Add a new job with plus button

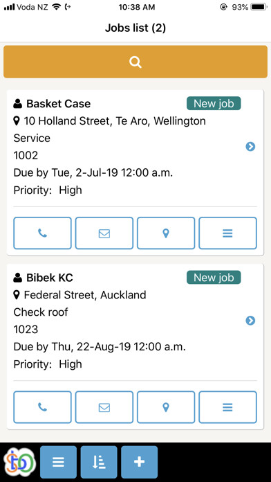(x=140, y=462)
